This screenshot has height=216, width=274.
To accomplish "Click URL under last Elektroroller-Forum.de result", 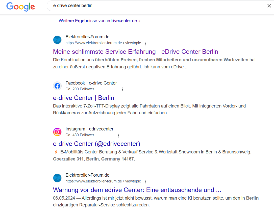I will 103,181.
